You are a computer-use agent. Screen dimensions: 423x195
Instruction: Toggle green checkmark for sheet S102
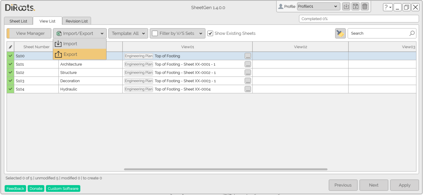[x=10, y=72]
